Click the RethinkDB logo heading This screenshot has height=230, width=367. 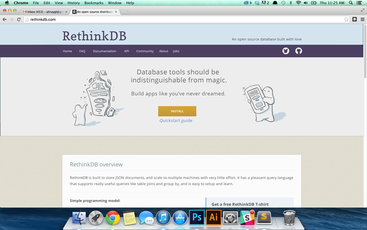click(x=94, y=36)
